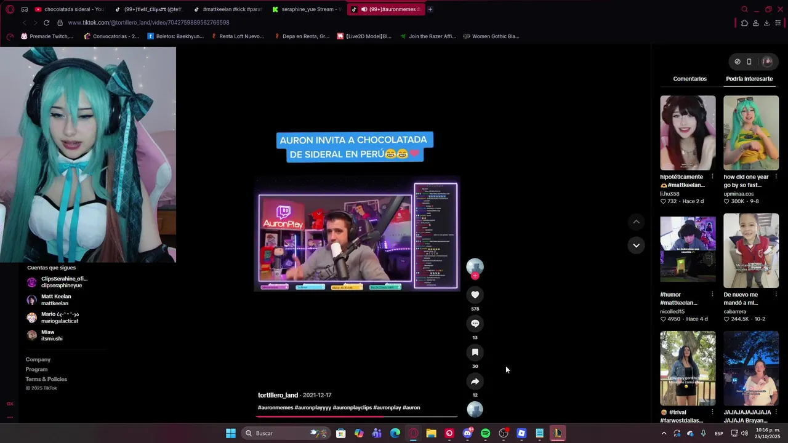Open new browser tab with plus

[430, 9]
